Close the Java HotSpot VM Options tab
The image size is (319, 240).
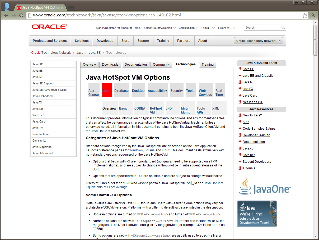pyautogui.click(x=62, y=8)
